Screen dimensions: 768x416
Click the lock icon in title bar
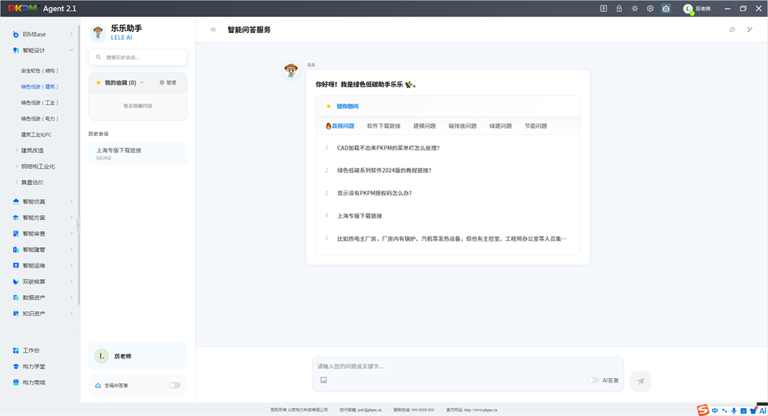tap(619, 8)
